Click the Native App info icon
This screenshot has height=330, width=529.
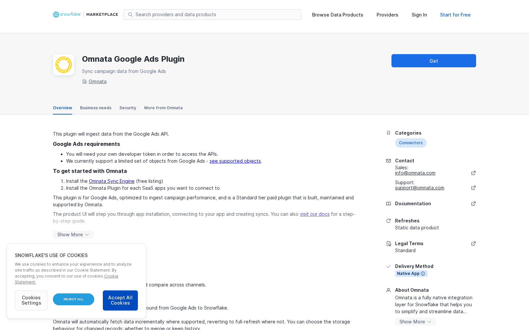click(423, 274)
